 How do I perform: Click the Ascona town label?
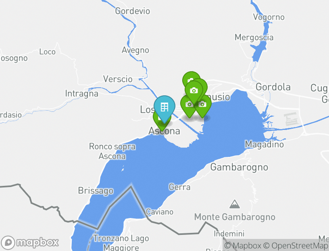coord(164,131)
